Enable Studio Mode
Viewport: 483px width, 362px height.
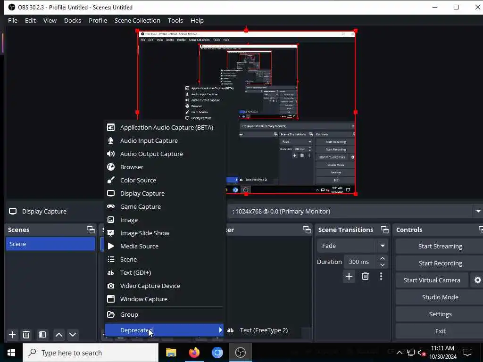tap(440, 297)
